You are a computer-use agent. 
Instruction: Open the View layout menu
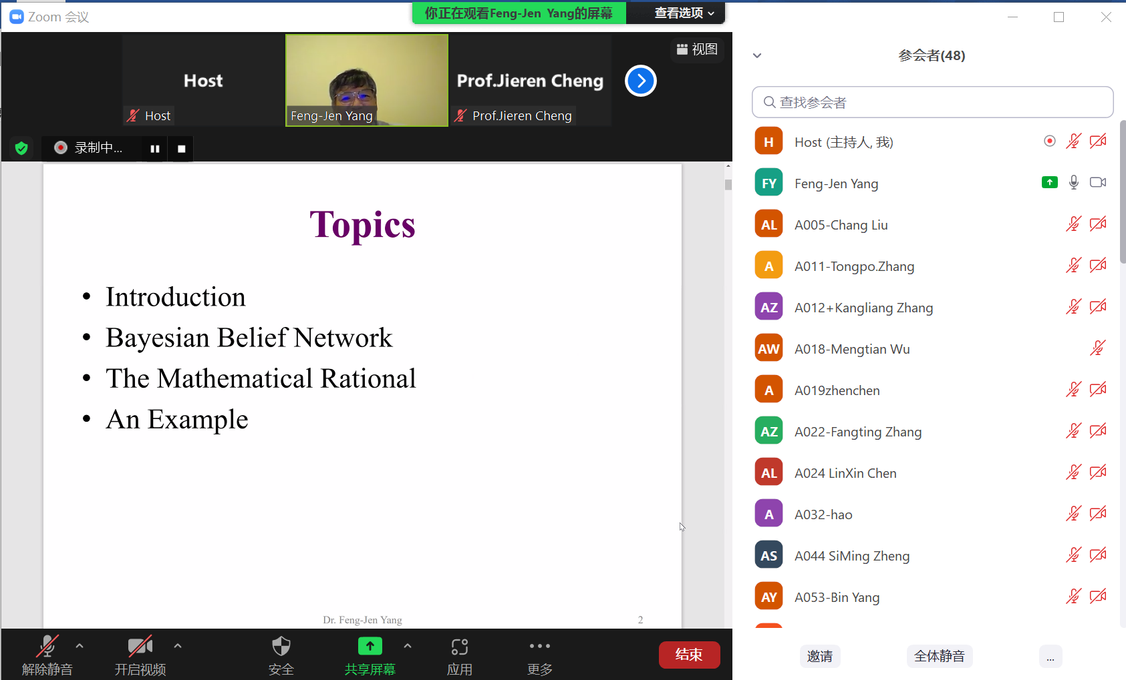click(697, 49)
